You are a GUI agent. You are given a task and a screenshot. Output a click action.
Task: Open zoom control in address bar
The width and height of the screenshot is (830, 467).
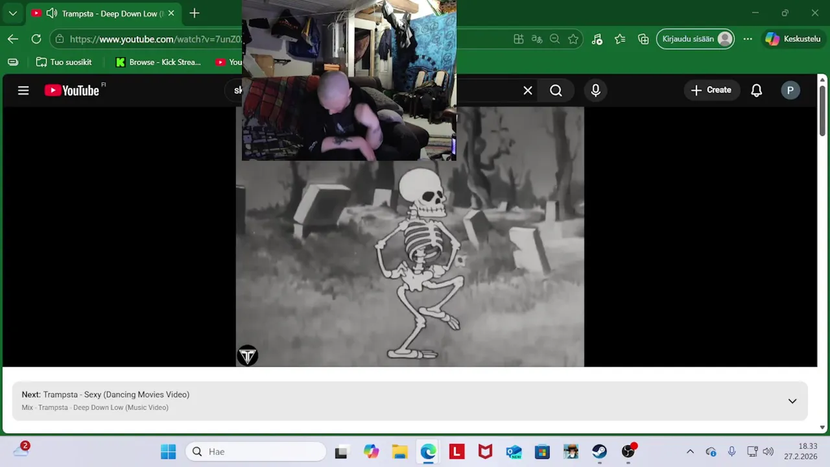(554, 39)
